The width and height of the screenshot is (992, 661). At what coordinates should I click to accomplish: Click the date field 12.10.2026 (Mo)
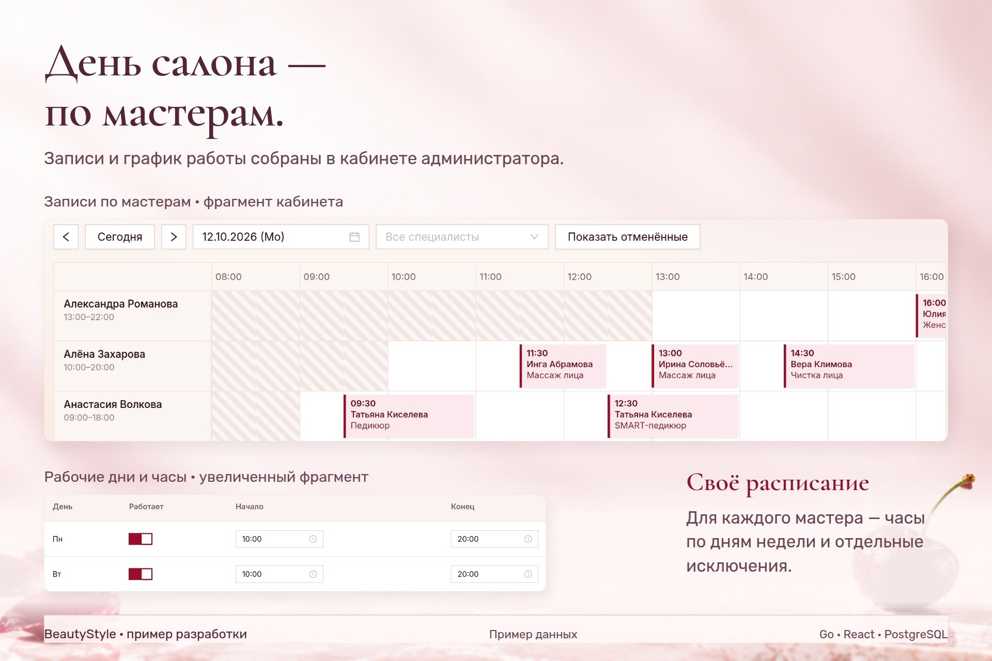tap(281, 237)
